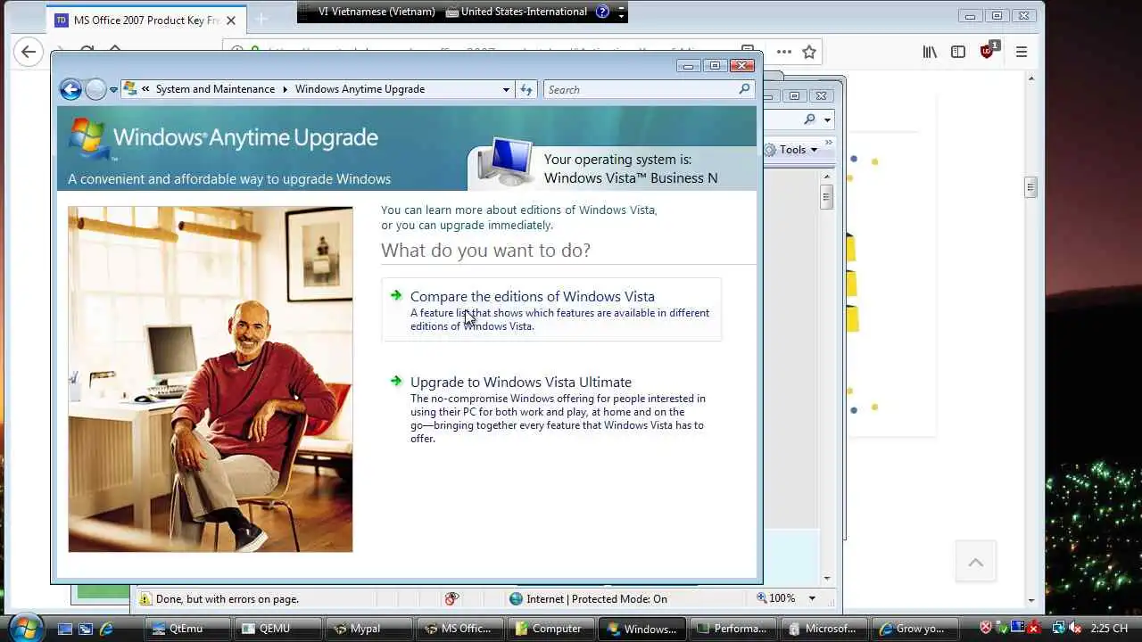Image resolution: width=1142 pixels, height=642 pixels.
Task: Click the Forward arrow in Anytime Upgrade window
Action: pyautogui.click(x=95, y=89)
